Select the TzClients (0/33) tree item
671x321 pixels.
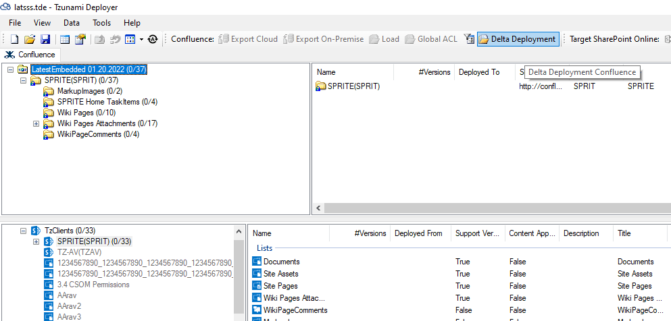coord(70,231)
